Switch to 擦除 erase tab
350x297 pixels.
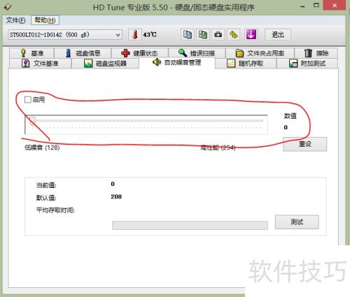click(x=316, y=53)
